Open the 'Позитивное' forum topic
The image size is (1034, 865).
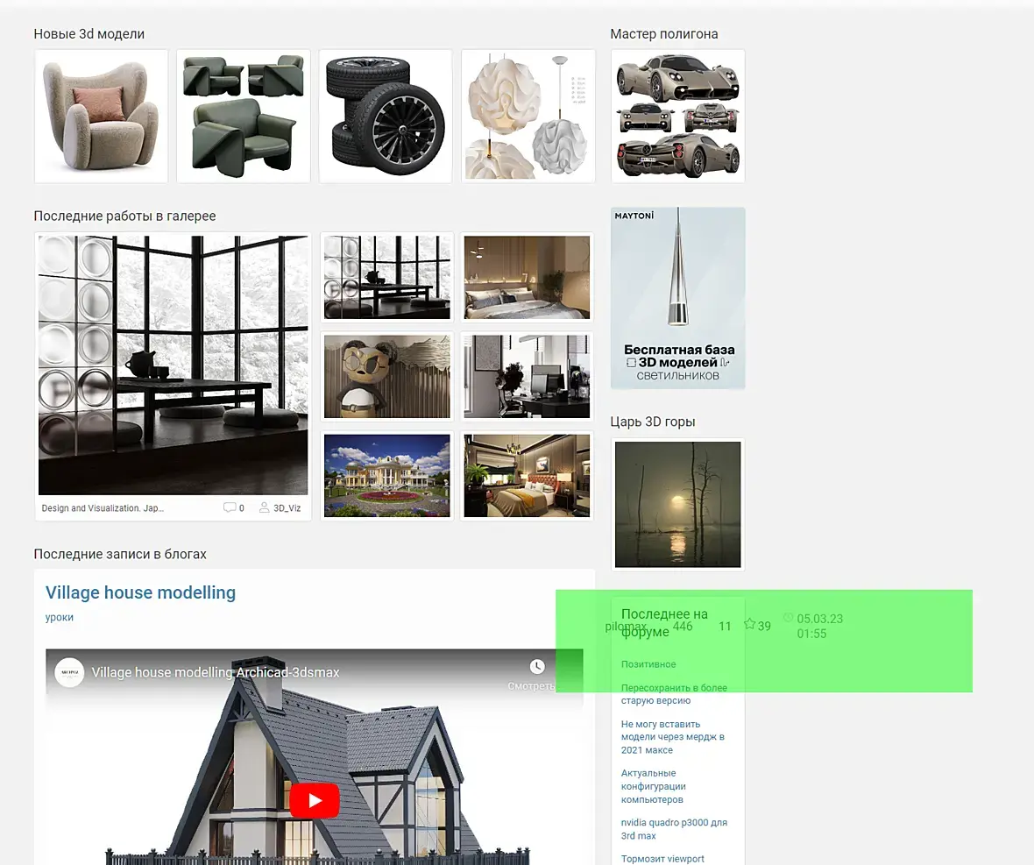(x=648, y=664)
